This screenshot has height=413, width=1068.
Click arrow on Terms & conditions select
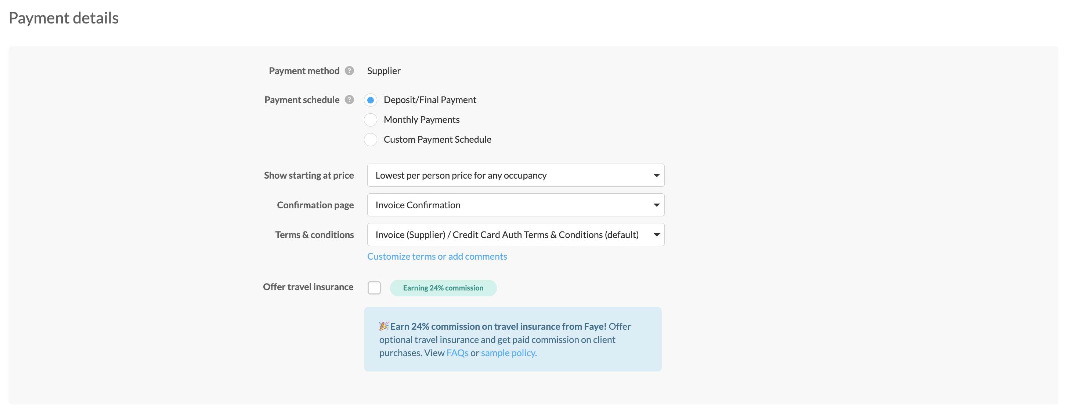tap(656, 235)
